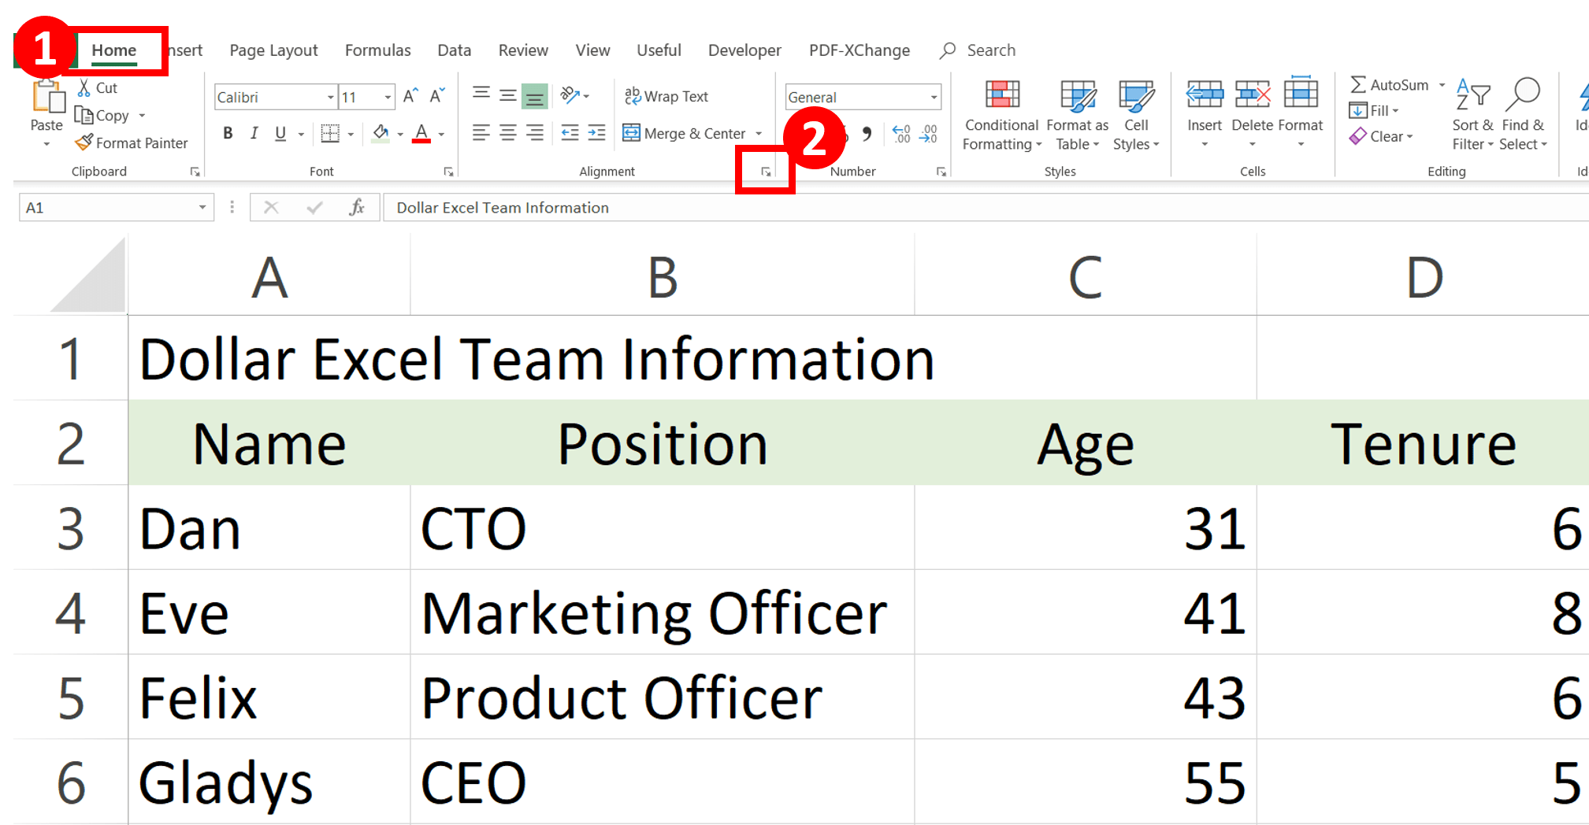Open the Data tab
The image size is (1589, 825).
pos(454,50)
